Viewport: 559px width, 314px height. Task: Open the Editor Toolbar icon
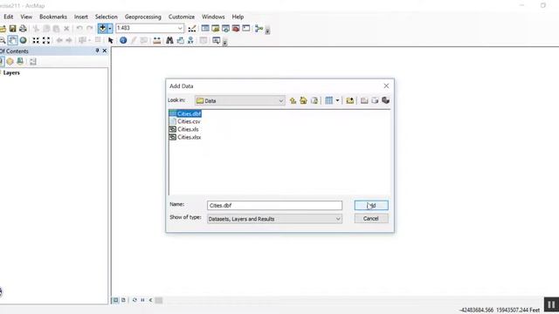coord(192,29)
